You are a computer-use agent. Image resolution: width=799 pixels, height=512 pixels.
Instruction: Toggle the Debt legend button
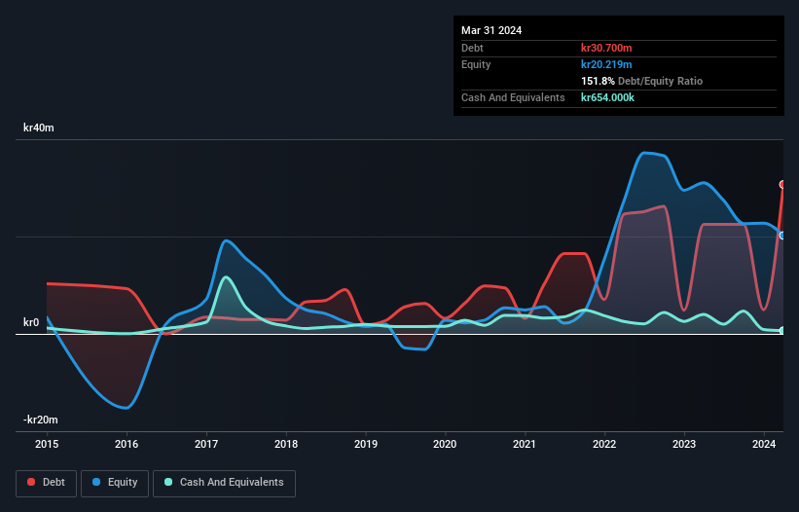coord(47,483)
